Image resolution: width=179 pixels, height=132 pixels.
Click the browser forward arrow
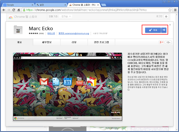tap(9, 10)
